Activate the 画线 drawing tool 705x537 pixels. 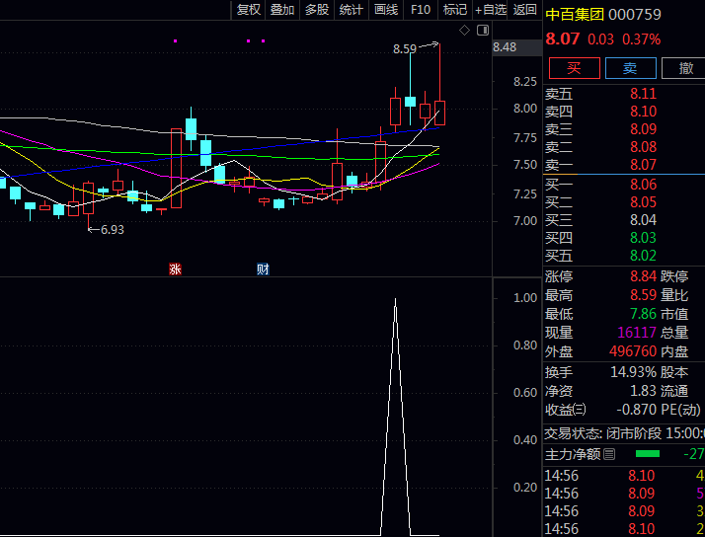click(x=386, y=10)
